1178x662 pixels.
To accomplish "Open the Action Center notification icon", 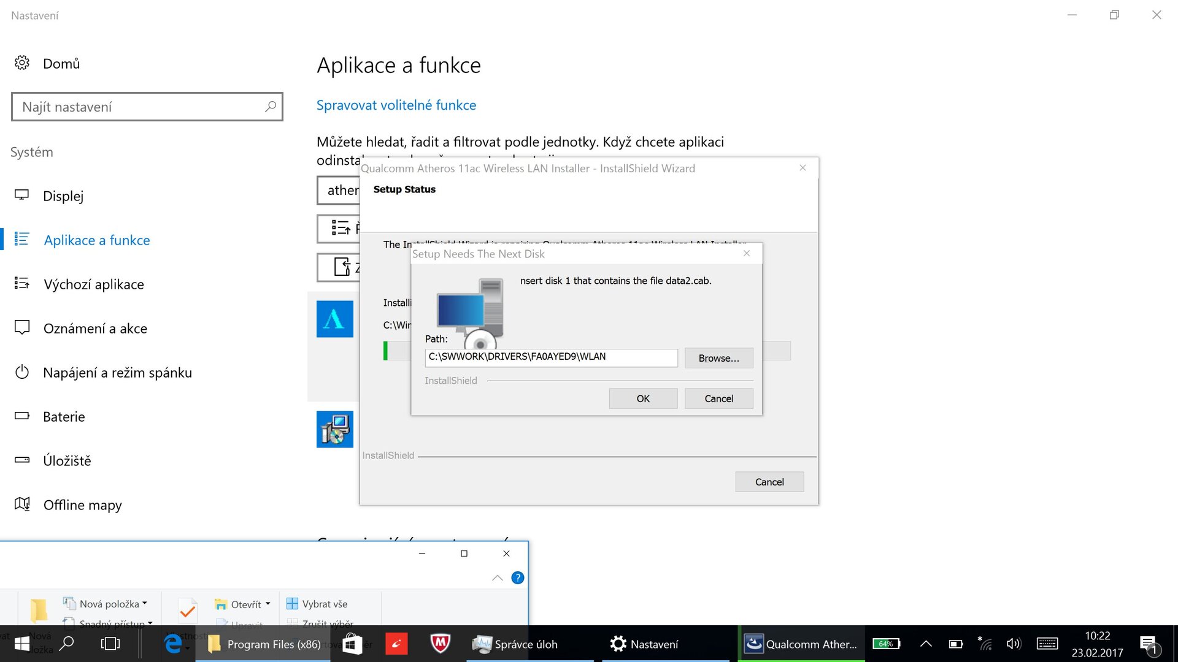I will pos(1148,644).
